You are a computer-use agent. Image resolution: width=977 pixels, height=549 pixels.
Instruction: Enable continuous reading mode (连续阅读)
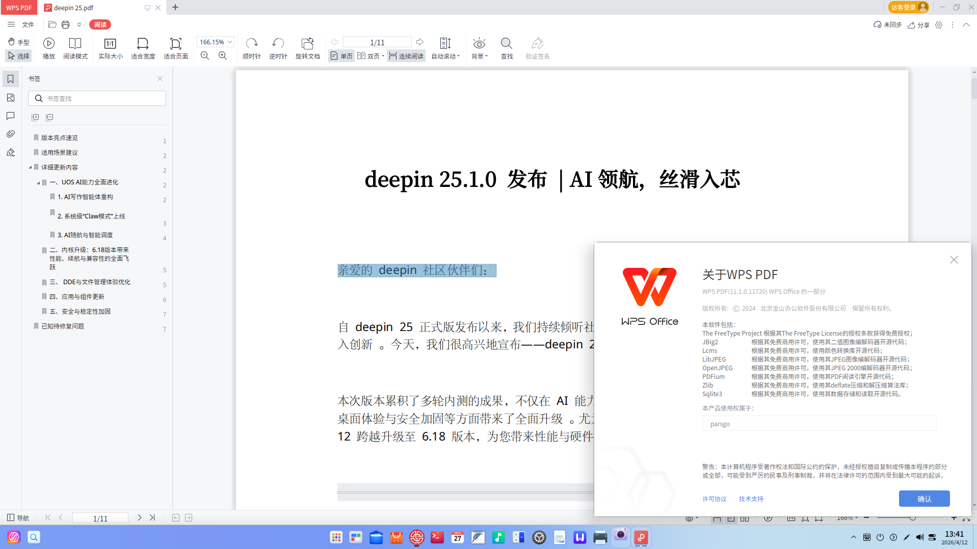[x=406, y=56]
